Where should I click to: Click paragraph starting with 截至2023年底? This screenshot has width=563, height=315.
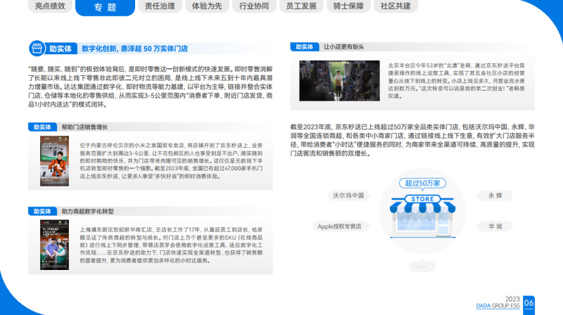pyautogui.click(x=412, y=141)
